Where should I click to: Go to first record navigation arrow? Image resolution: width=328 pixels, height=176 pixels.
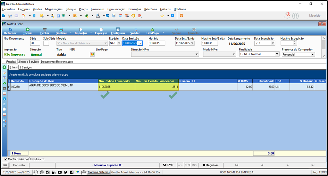tap(236, 165)
